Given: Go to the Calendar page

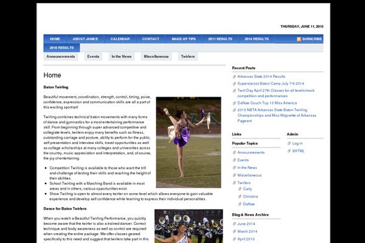Looking at the screenshot, I should 120,39.
